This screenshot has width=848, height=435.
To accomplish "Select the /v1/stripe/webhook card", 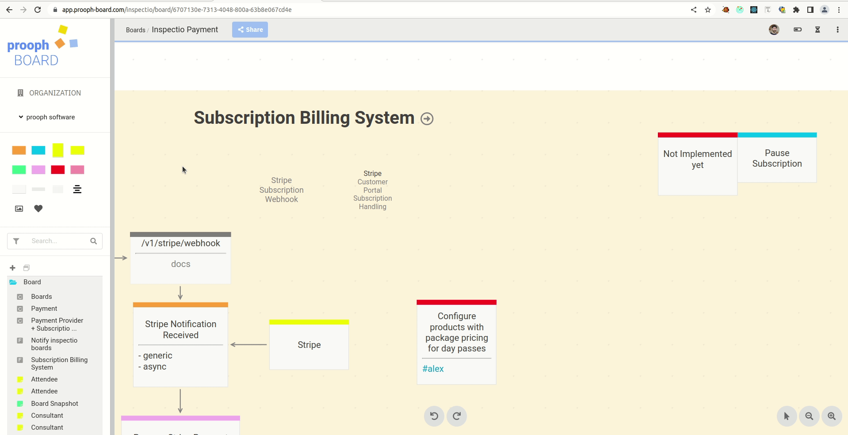I will tap(180, 258).
